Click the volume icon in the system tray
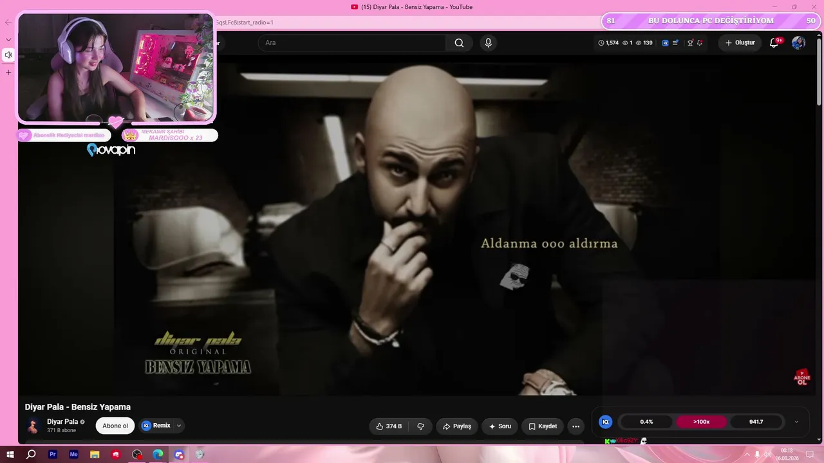 click(767, 455)
